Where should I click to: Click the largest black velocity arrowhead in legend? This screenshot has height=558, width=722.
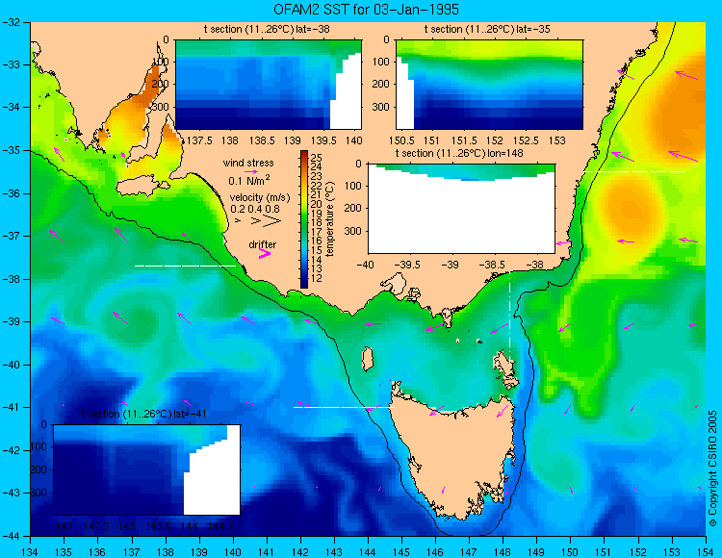point(271,221)
